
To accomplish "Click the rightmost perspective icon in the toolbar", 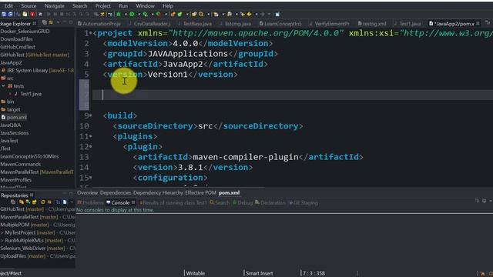I will coord(277,14).
